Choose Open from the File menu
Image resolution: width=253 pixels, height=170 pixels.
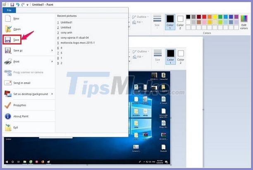coord(29,29)
